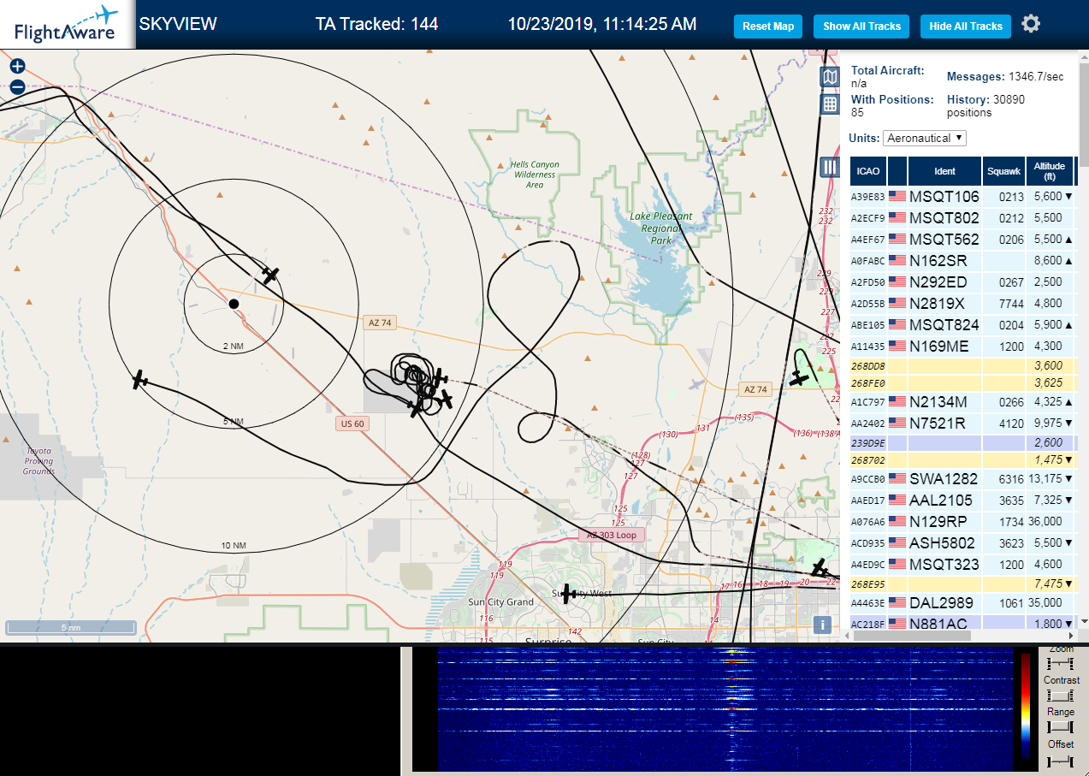Image resolution: width=1089 pixels, height=776 pixels.
Task: Open the Units Aeronautical dropdown
Action: [x=926, y=138]
